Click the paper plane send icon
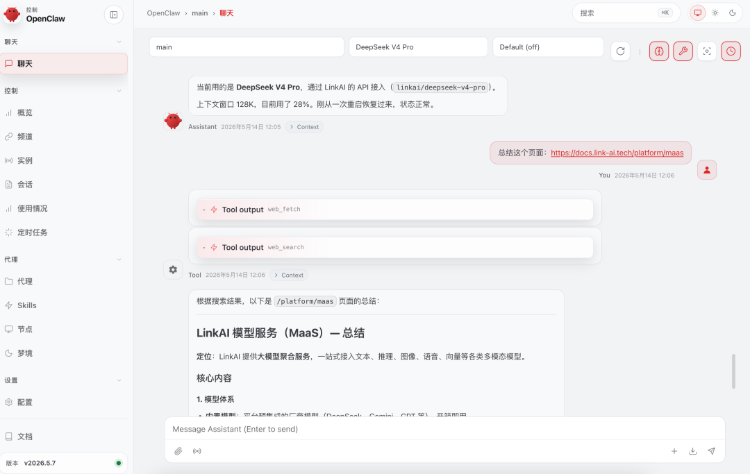 tap(711, 451)
